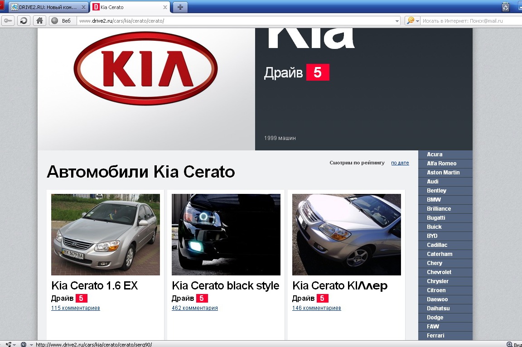
Task: Open 115 комментариев link
Action: click(76, 308)
